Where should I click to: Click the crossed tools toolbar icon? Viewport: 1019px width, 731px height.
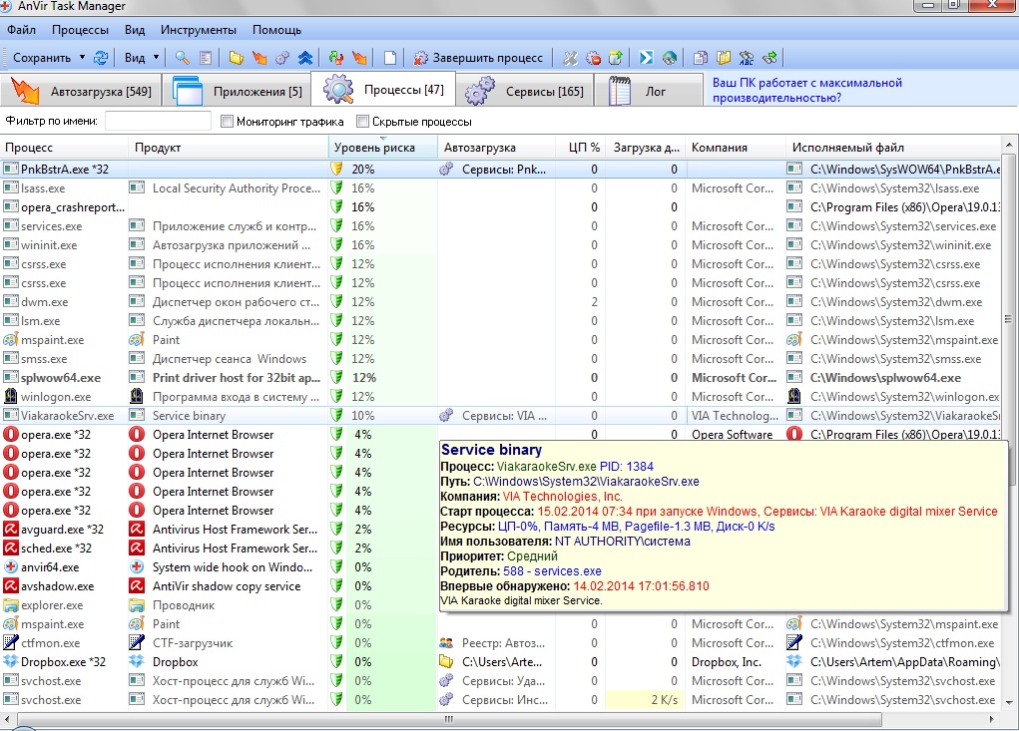point(570,58)
